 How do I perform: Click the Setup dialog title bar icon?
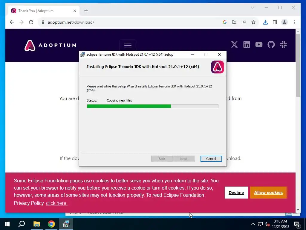pyautogui.click(x=82, y=55)
